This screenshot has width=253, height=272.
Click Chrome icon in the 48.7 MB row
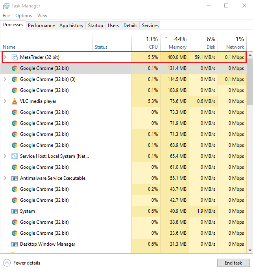click(15, 189)
